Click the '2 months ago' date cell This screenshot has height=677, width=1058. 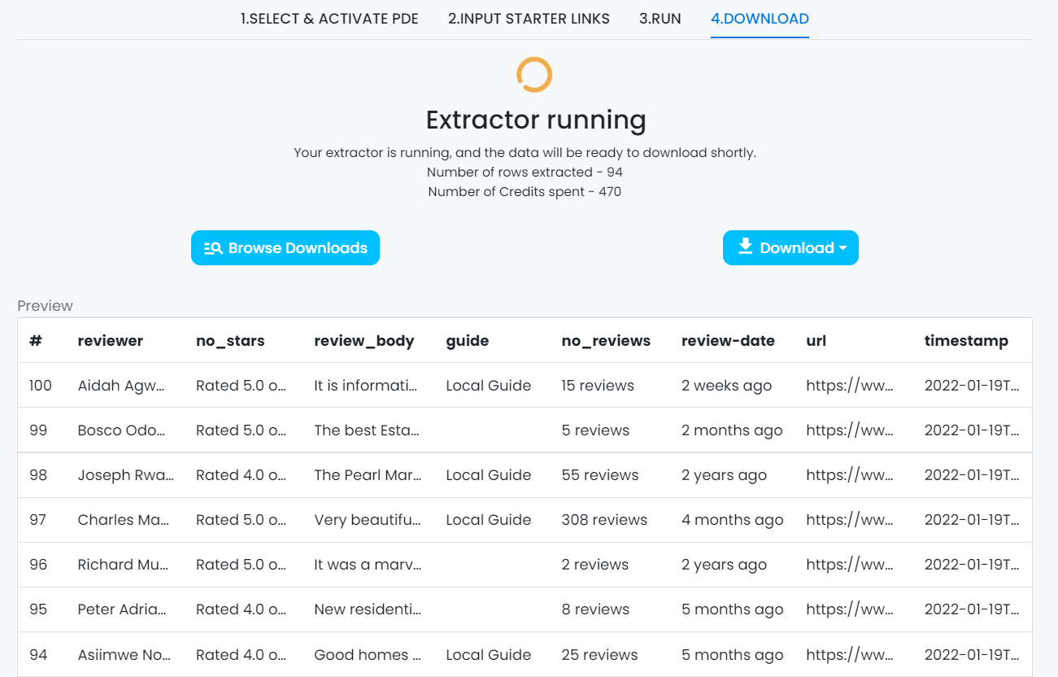[732, 430]
